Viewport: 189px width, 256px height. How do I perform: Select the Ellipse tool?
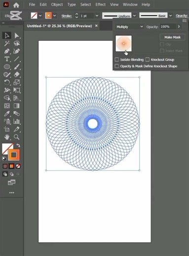[x=7, y=67]
